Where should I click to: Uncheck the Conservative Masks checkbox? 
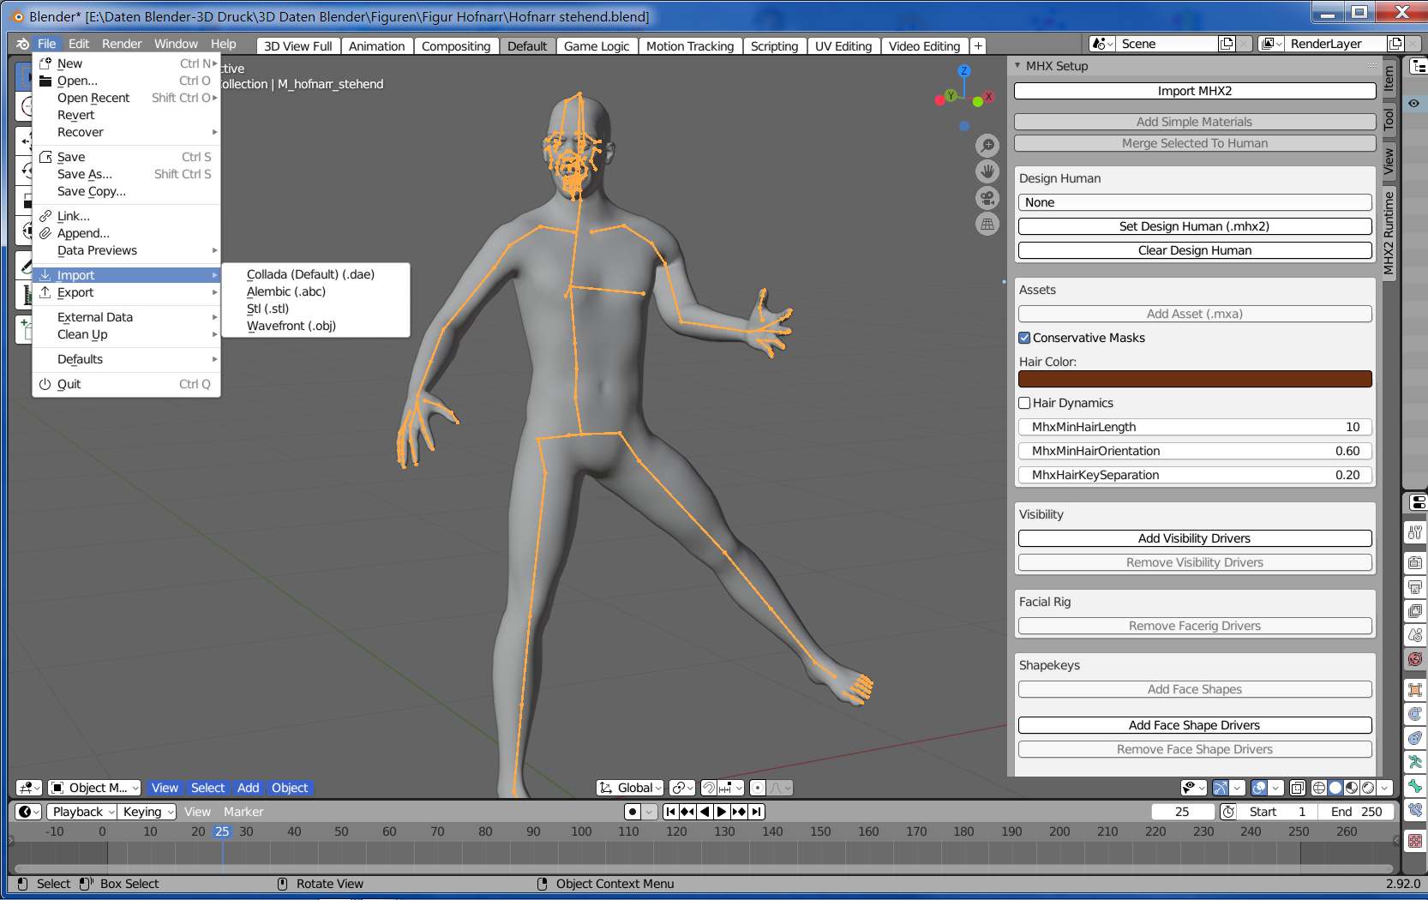tap(1024, 338)
